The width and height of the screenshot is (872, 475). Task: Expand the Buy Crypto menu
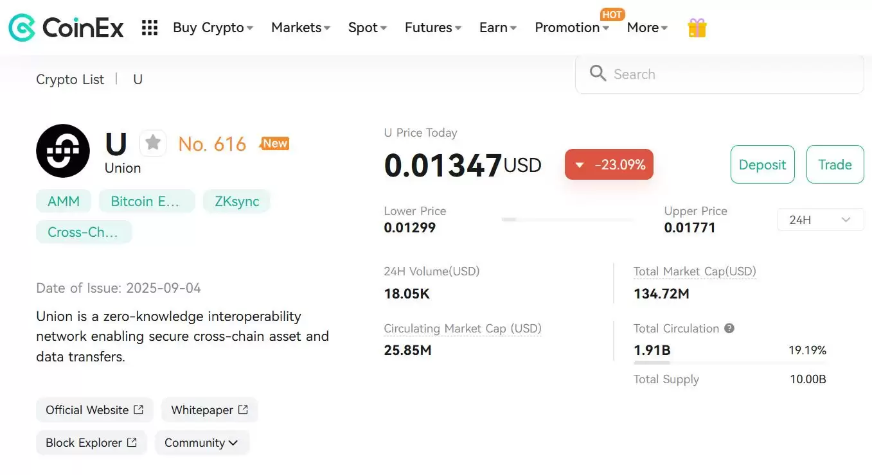(x=213, y=28)
